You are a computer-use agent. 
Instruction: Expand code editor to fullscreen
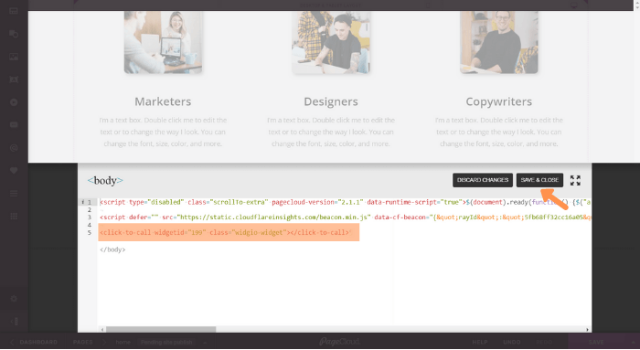coord(575,180)
